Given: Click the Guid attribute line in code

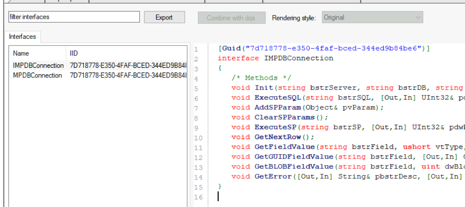Looking at the screenshot, I should pos(323,48).
